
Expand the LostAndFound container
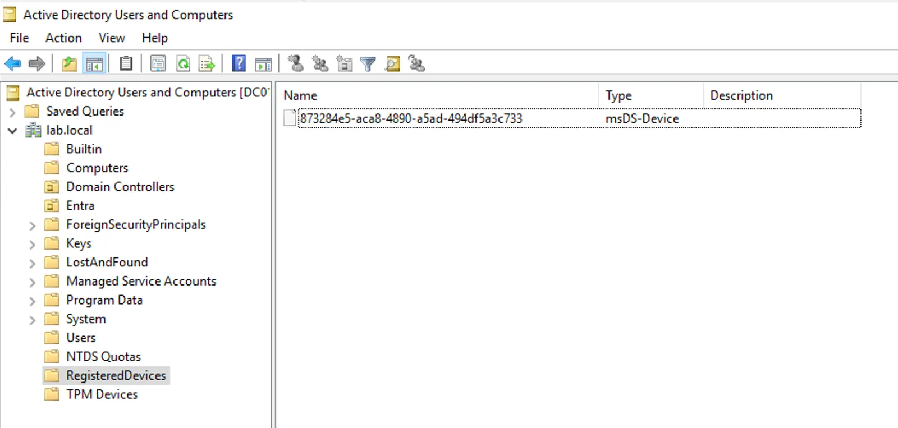(32, 263)
